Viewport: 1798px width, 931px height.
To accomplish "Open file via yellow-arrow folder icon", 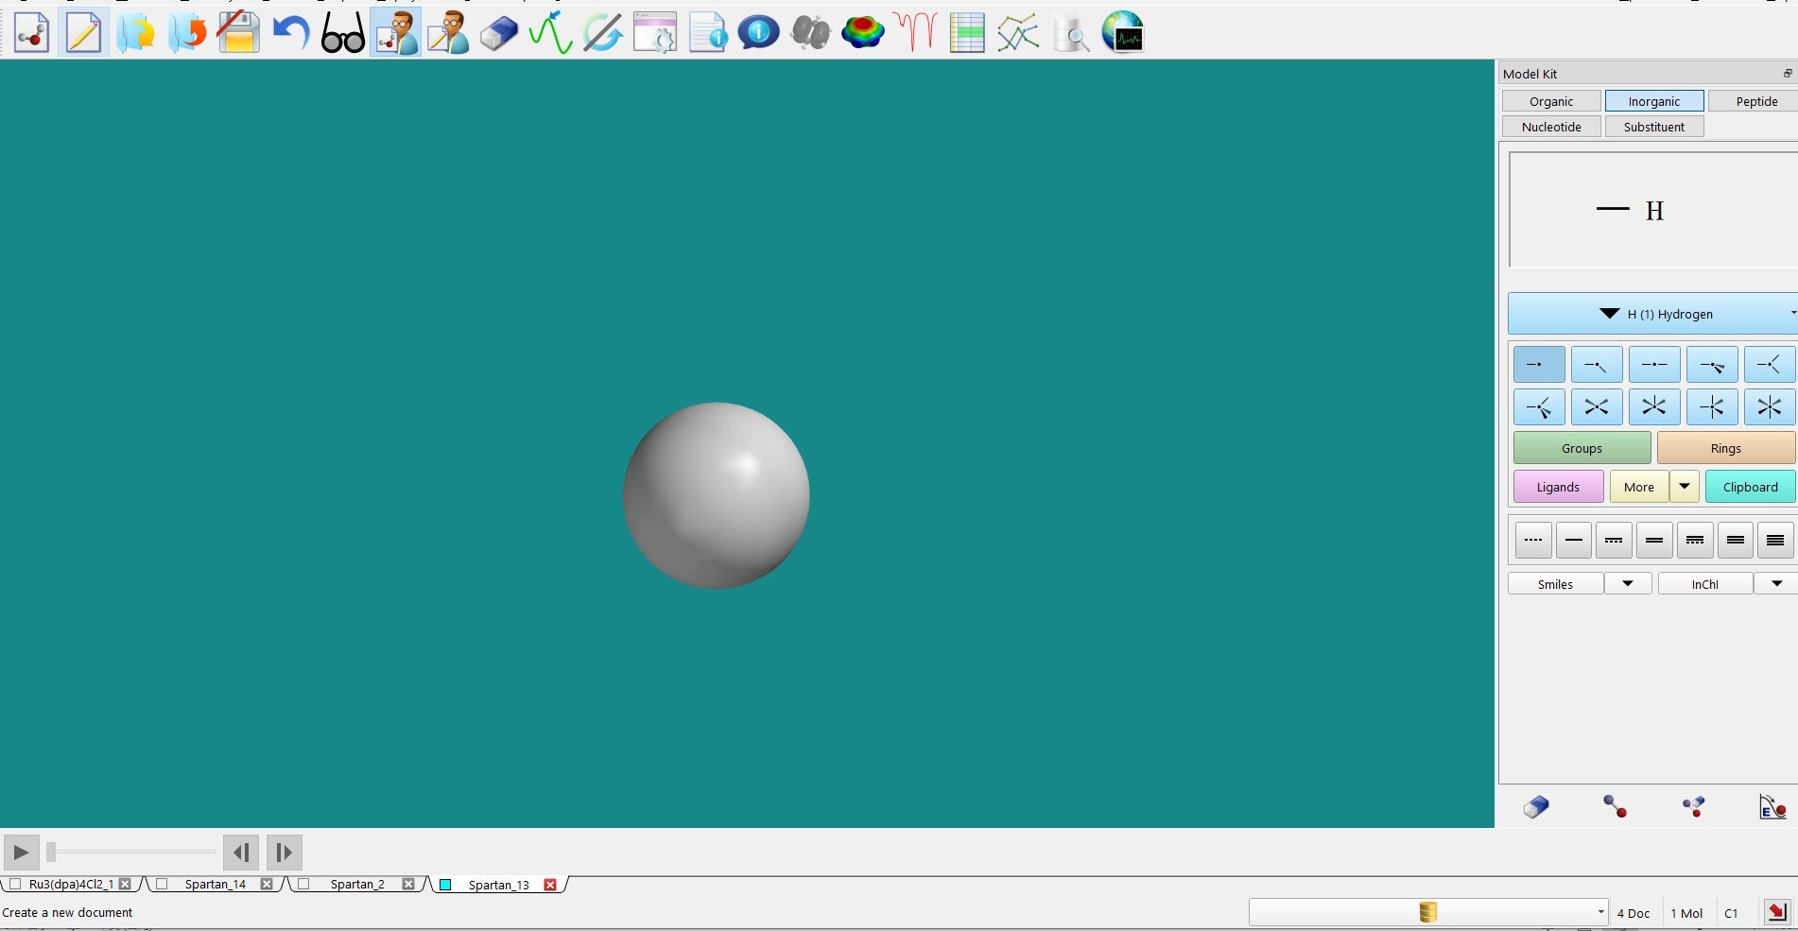I will click(135, 32).
